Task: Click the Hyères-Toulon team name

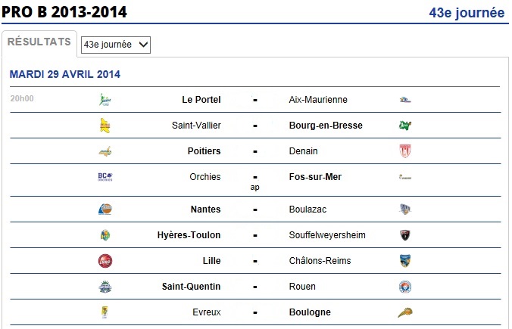Action: point(189,235)
